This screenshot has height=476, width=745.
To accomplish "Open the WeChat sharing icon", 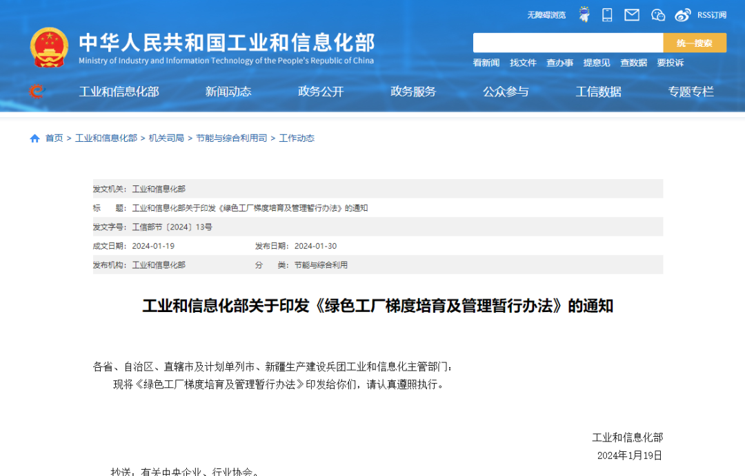I will [x=657, y=14].
